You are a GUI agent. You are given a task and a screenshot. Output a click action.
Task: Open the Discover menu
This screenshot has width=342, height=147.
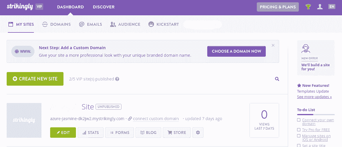tap(103, 7)
